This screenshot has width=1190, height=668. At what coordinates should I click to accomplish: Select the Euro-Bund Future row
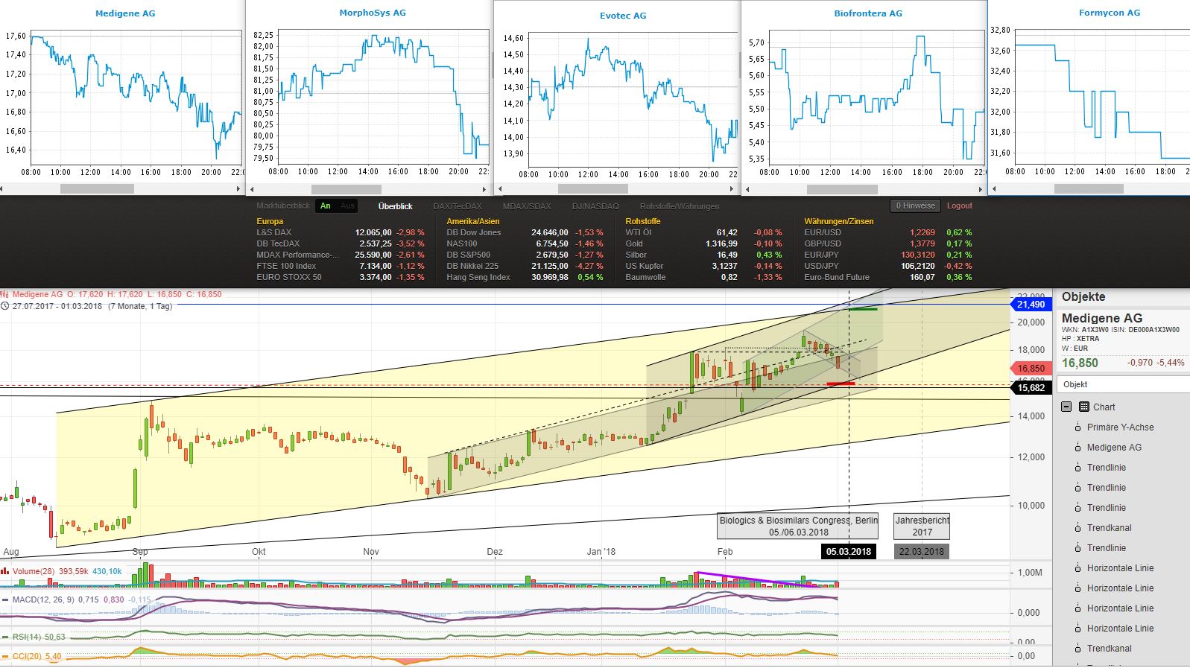click(888, 277)
